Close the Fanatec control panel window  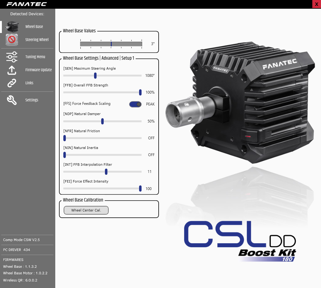(316, 4)
